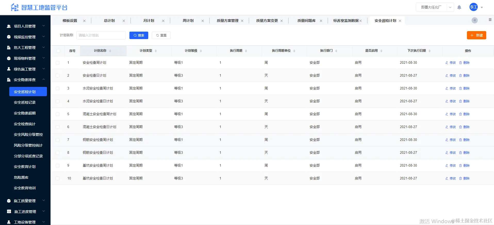Check the row for 水泥安全检查周计划

pos(57,88)
